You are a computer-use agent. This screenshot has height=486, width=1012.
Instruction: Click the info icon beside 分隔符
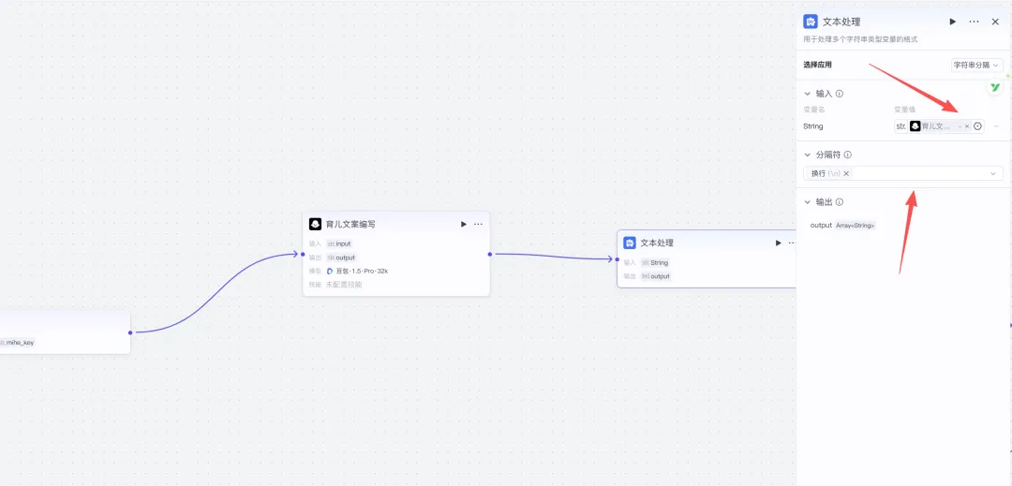(847, 155)
